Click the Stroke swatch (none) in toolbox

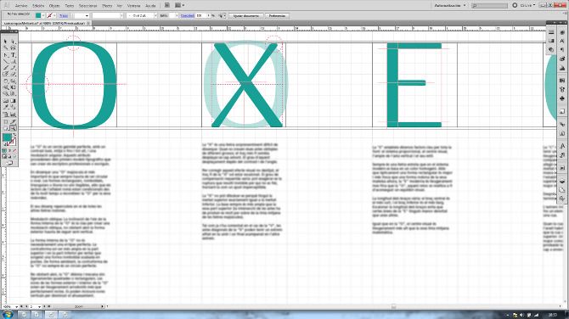coord(13,142)
